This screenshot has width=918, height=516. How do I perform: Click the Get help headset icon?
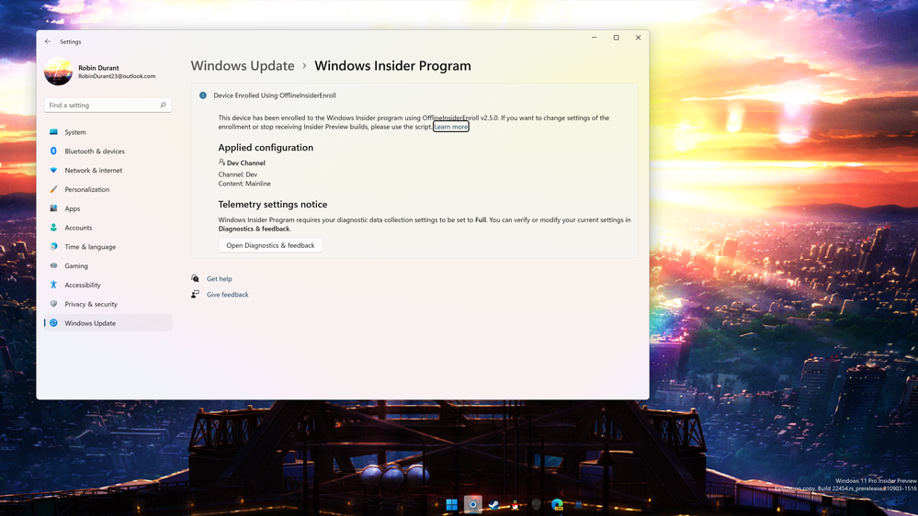(195, 278)
